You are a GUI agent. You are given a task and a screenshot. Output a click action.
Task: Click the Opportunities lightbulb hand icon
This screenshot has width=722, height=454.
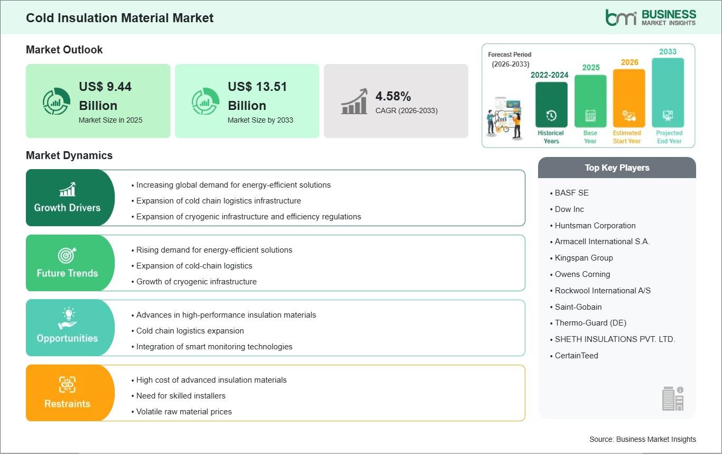(x=67, y=319)
